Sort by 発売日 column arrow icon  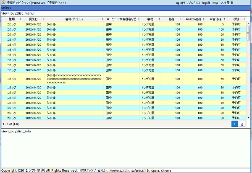point(43,19)
